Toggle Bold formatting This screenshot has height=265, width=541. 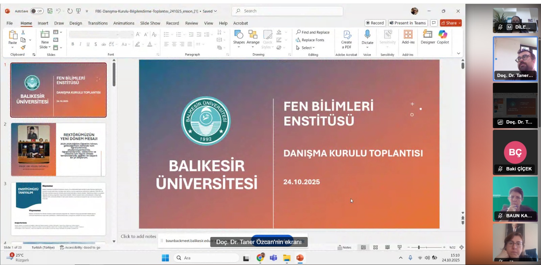[x=73, y=44]
